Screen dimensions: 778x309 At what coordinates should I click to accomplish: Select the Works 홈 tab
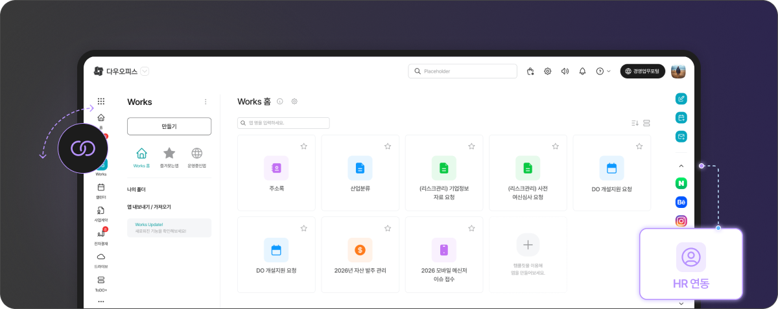[x=141, y=157]
